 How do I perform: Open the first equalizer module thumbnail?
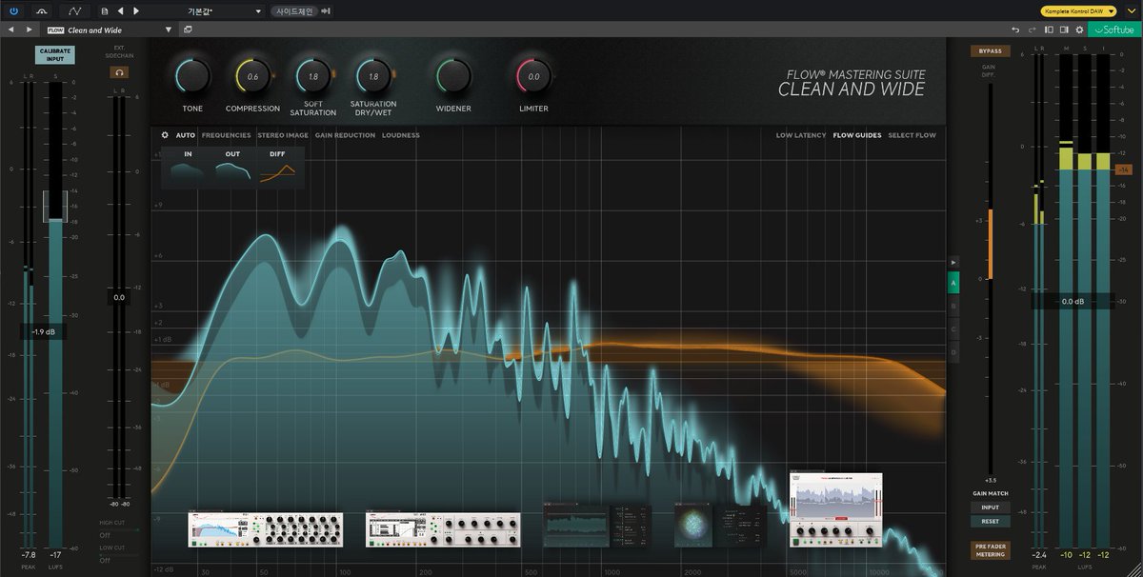pos(266,528)
